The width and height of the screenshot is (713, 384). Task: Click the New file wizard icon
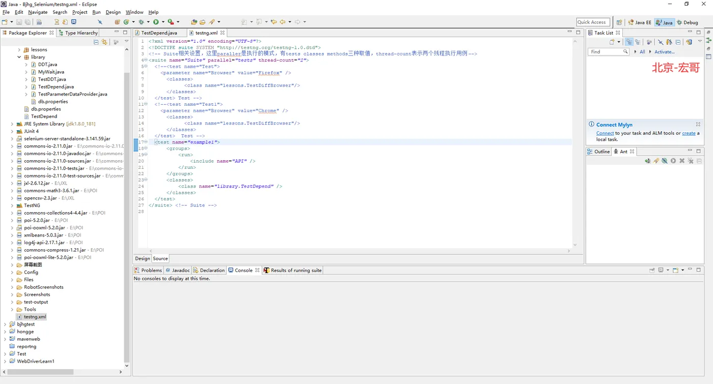[5, 22]
